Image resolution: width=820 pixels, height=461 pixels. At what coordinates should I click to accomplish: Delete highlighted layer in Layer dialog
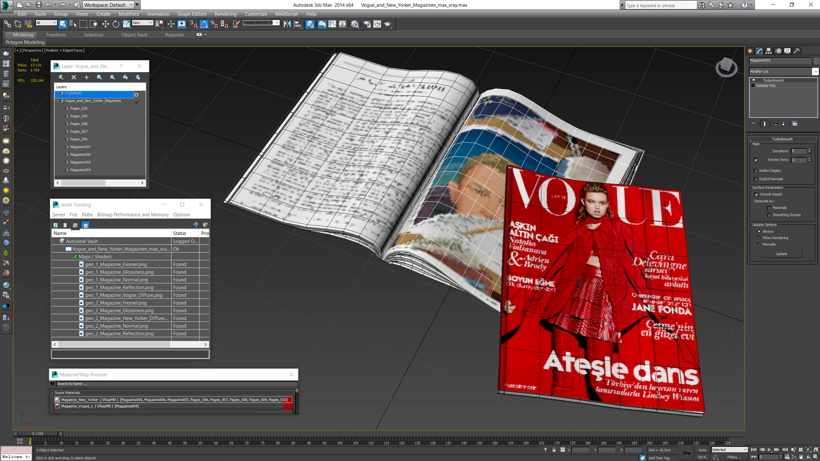pos(73,77)
